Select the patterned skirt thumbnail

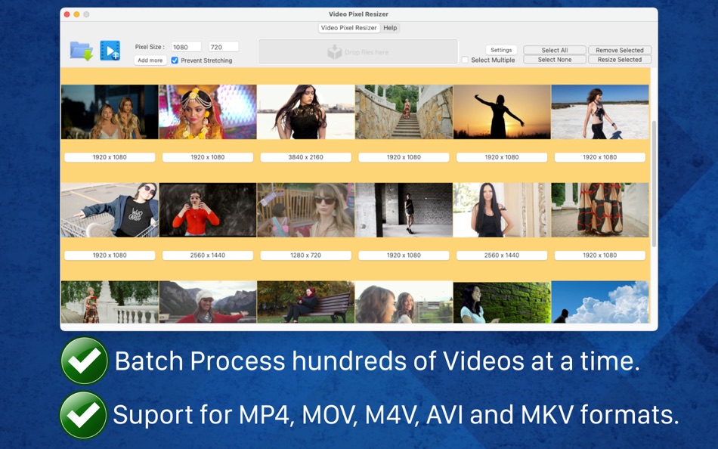pos(600,210)
